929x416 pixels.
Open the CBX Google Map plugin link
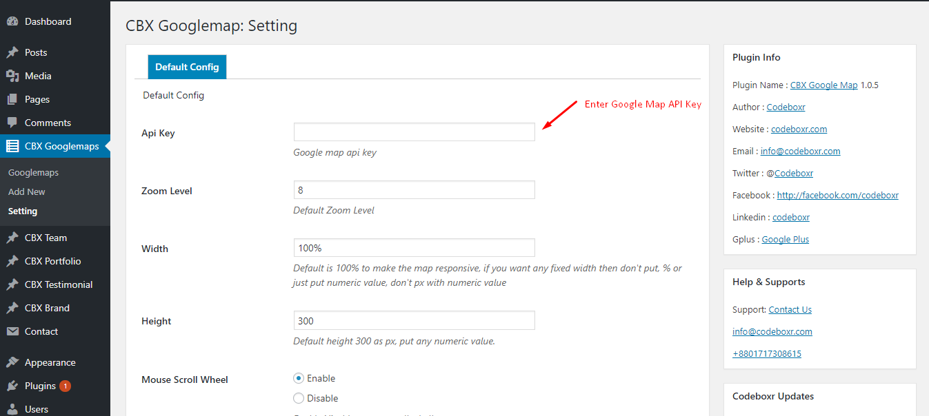tap(824, 85)
